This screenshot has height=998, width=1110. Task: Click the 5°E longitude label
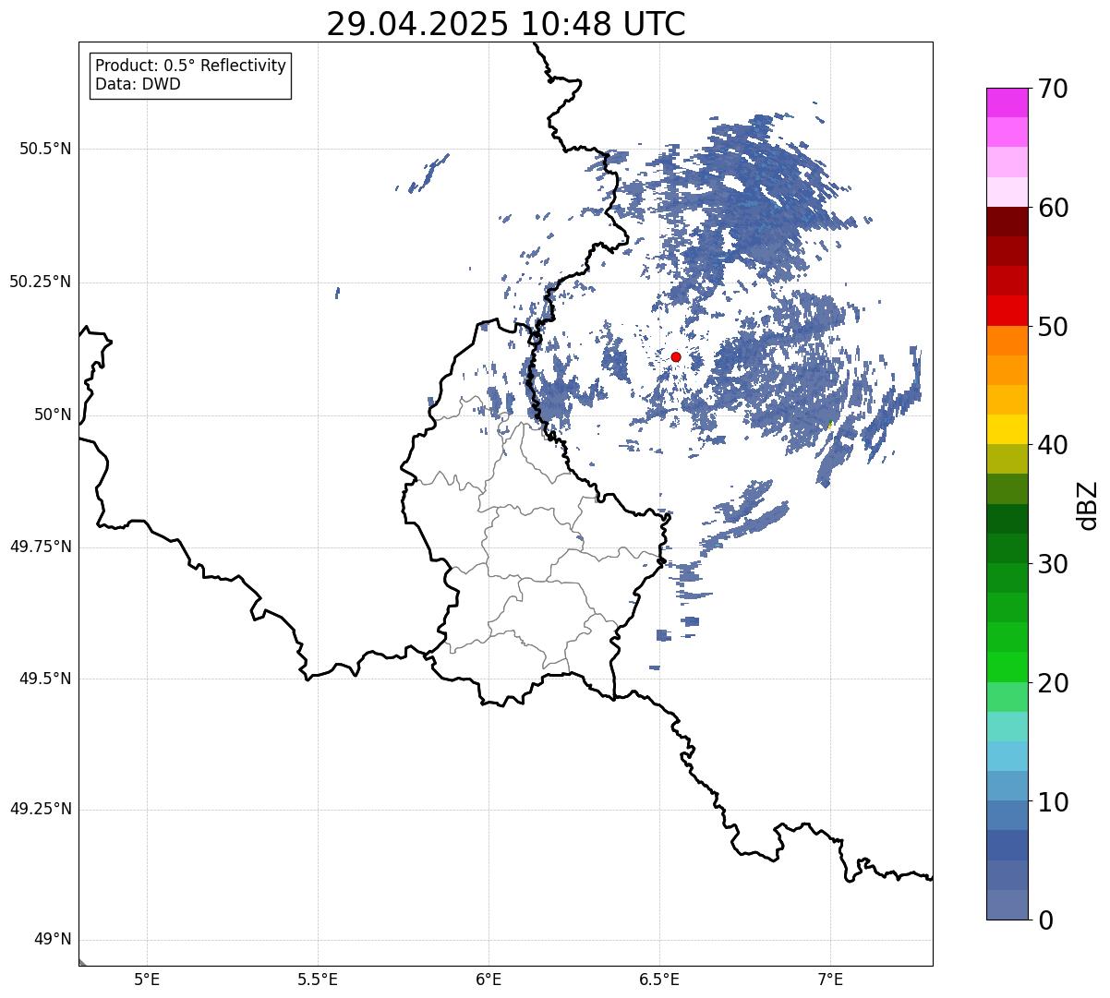pyautogui.click(x=147, y=980)
